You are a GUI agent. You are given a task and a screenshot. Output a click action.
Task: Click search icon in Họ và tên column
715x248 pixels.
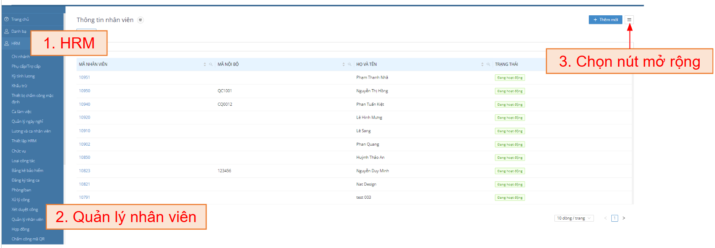[x=489, y=65]
